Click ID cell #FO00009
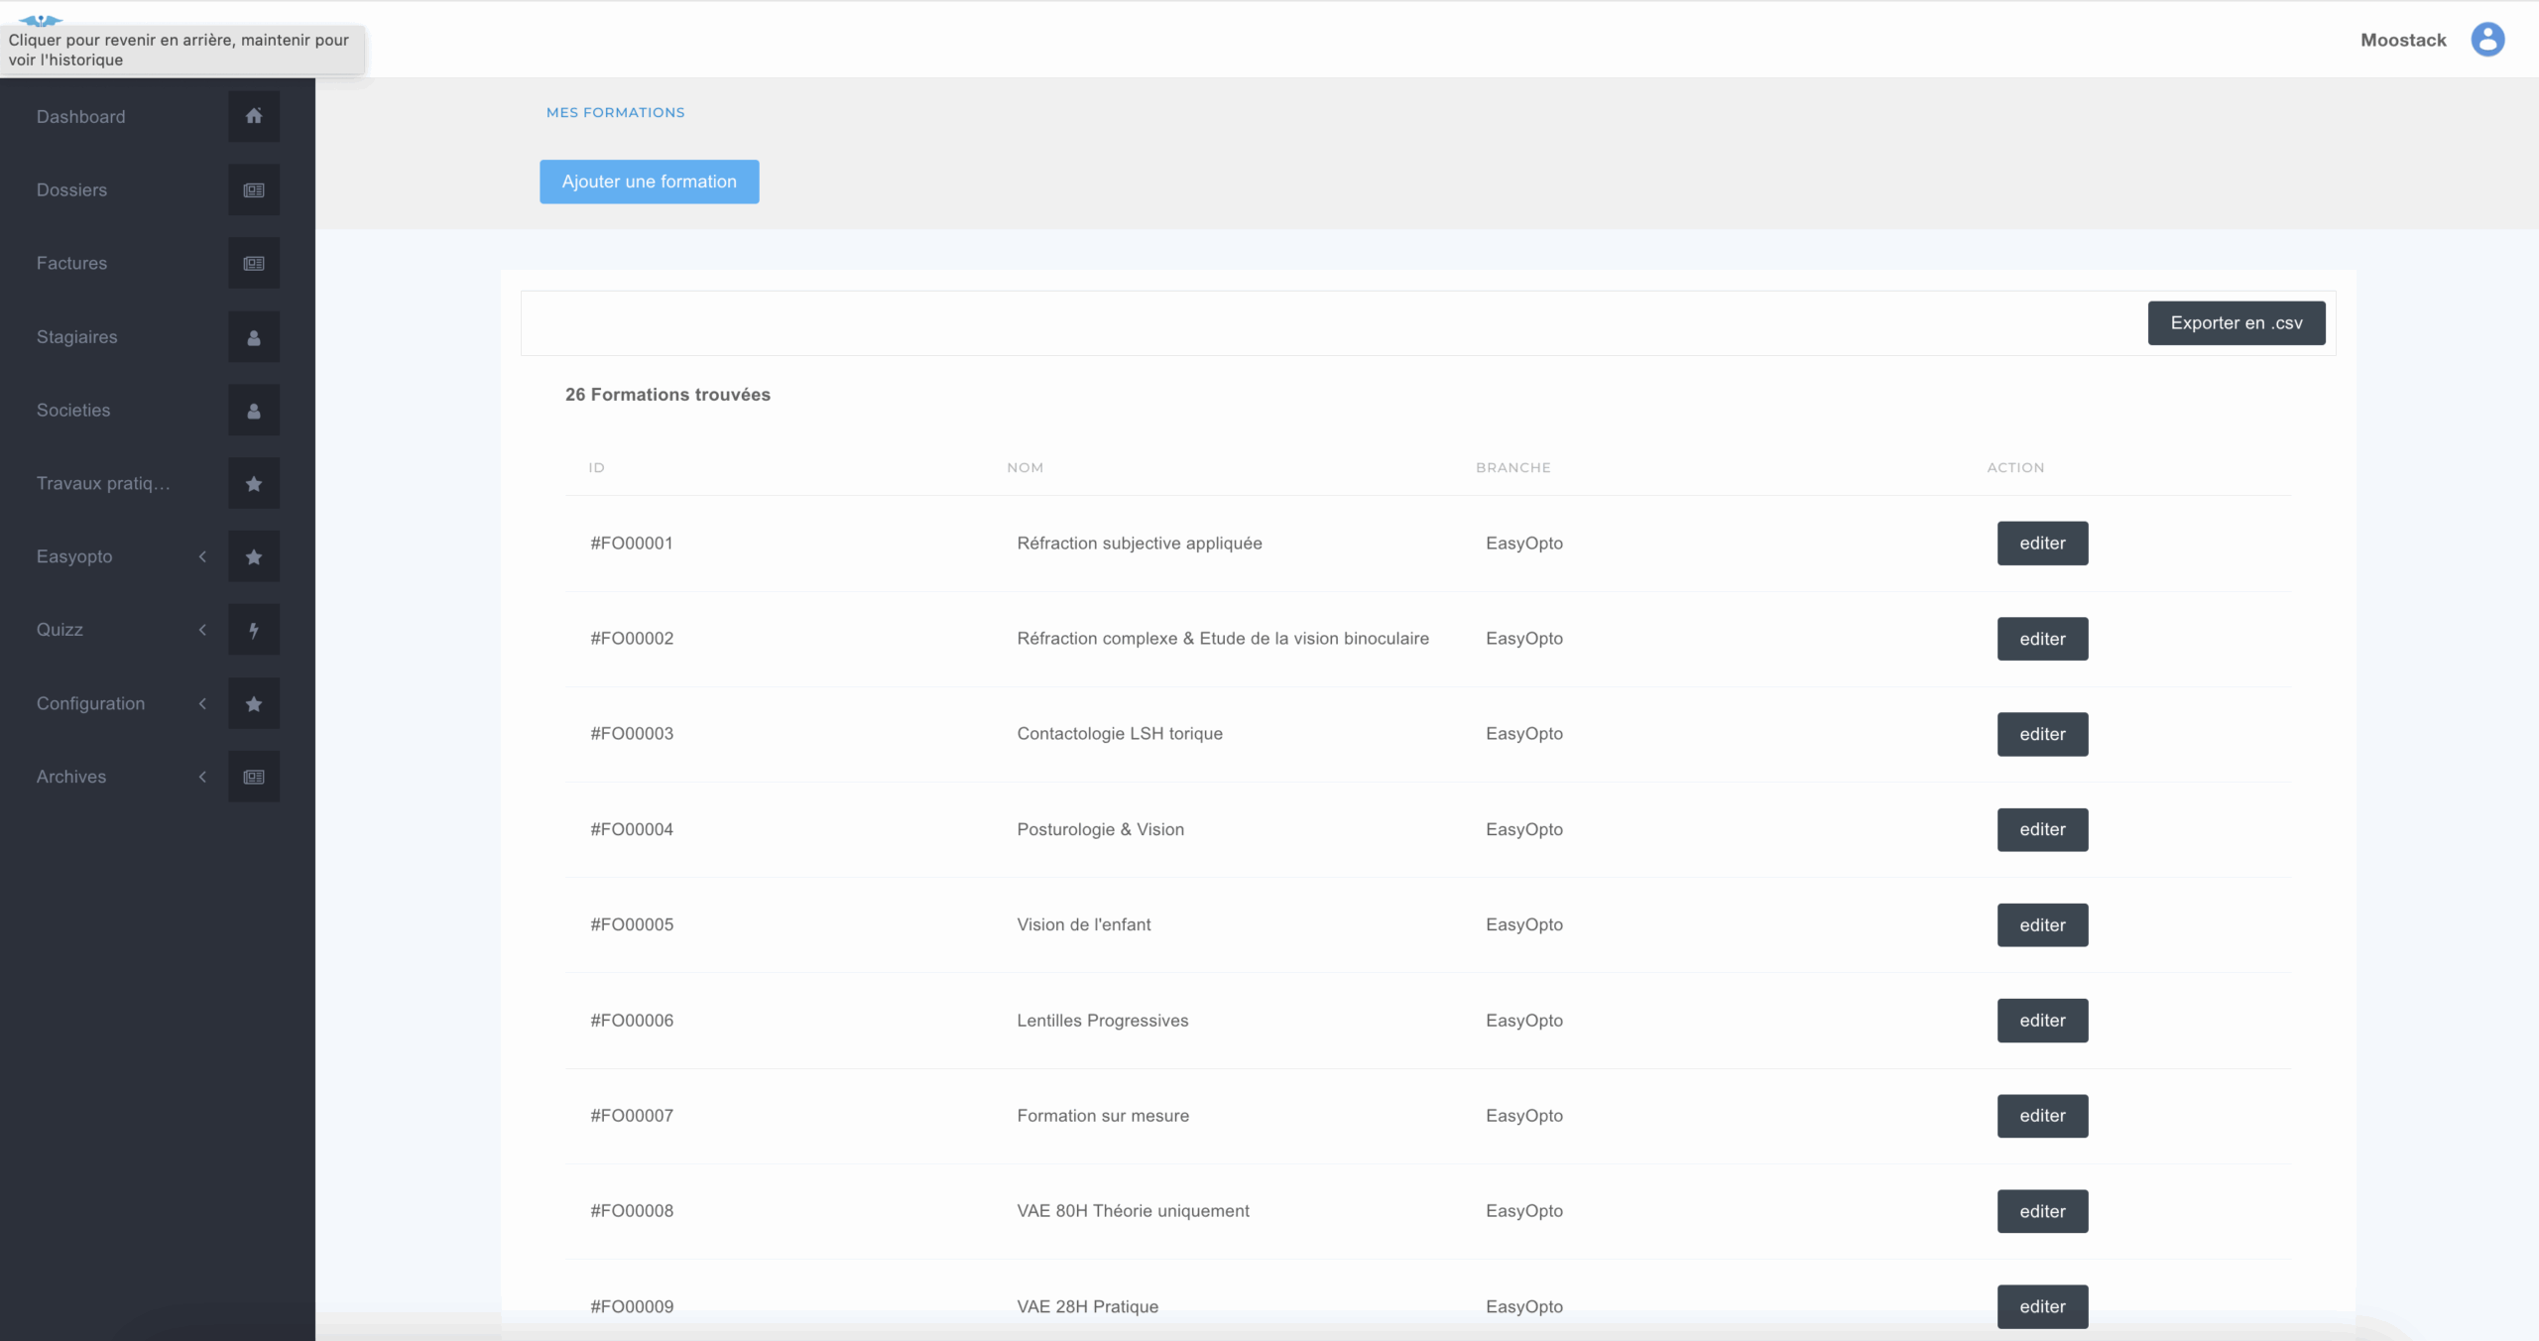Viewport: 2539px width, 1341px height. pos(632,1306)
